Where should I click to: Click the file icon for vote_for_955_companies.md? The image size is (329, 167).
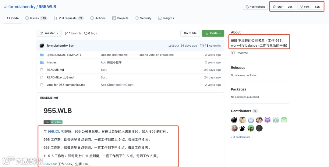[42, 85]
